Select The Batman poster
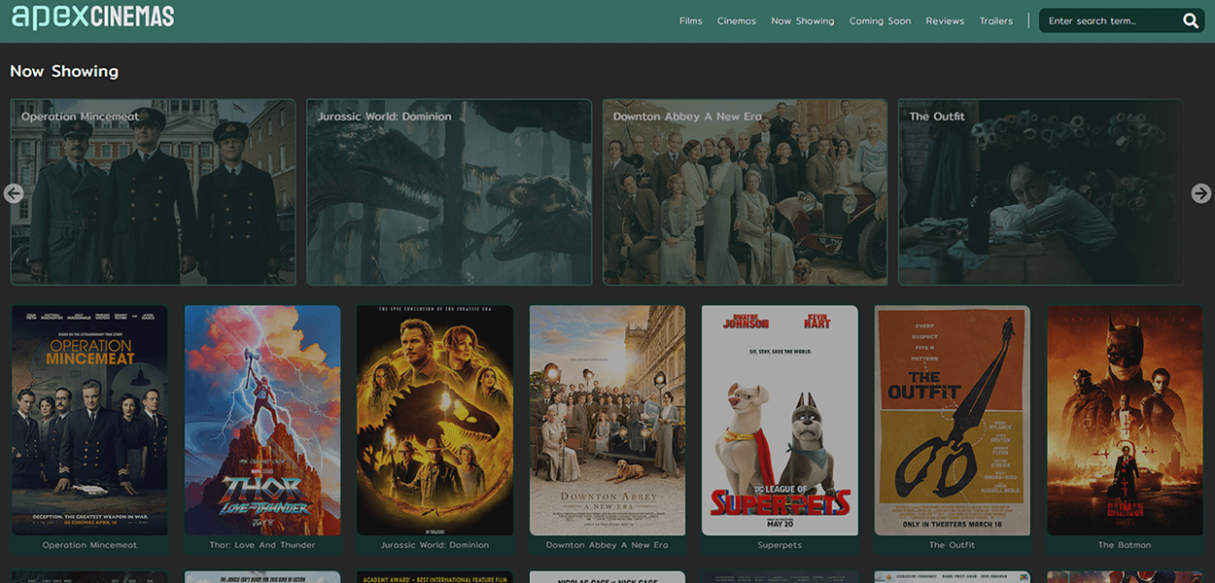Viewport: 1215px width, 583px height. pyautogui.click(x=1125, y=420)
